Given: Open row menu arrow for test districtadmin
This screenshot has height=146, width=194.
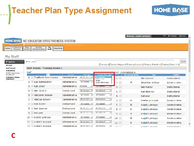Looking at the screenshot, I should tap(32, 82).
